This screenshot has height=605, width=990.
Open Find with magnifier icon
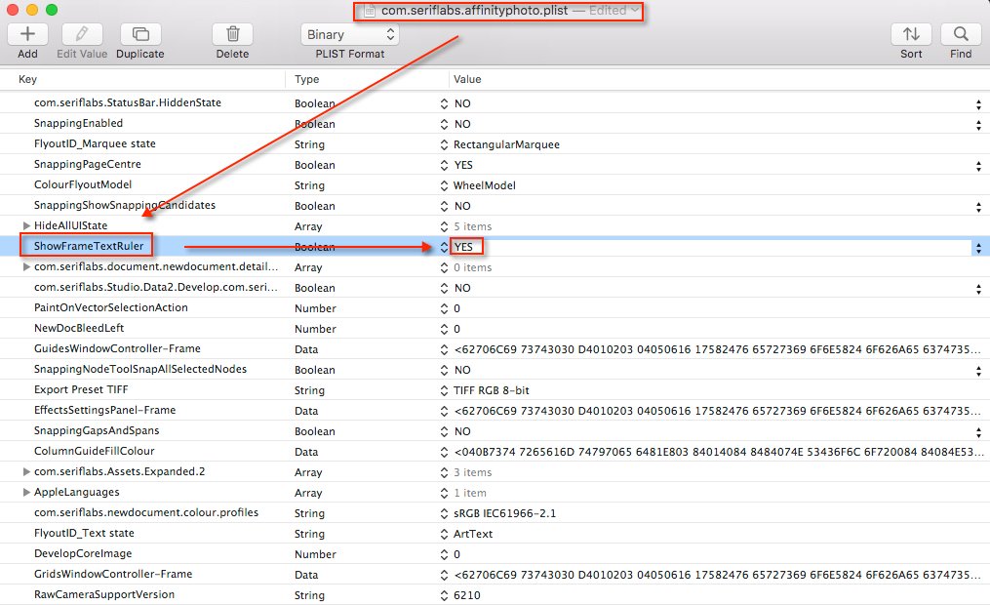[961, 34]
